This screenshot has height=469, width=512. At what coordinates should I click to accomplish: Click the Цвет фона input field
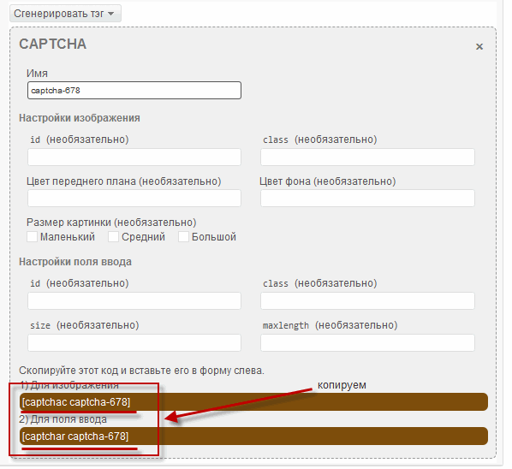click(367, 198)
